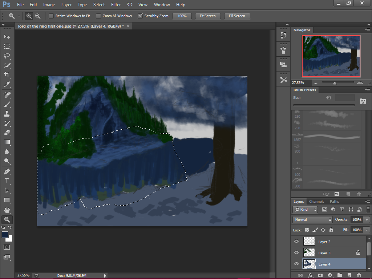Switch to the Paths tab
The width and height of the screenshot is (372, 279).
click(334, 201)
